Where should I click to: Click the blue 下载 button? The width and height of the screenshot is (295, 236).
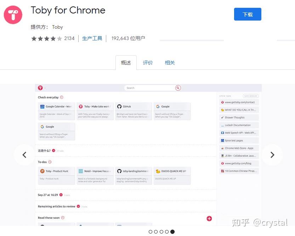pos(248,15)
